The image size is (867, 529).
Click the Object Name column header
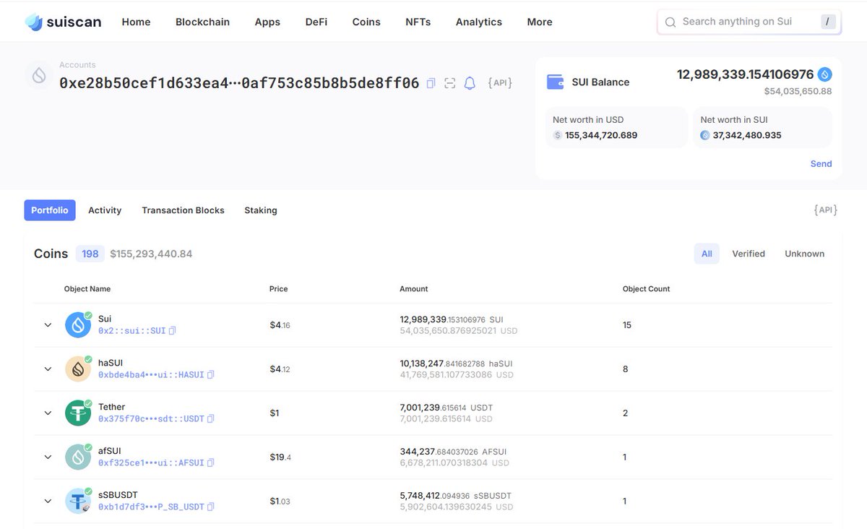(x=87, y=289)
